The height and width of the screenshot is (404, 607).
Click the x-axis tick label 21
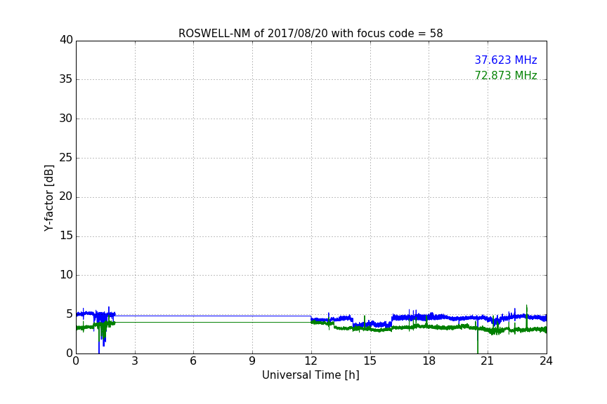[x=488, y=361]
